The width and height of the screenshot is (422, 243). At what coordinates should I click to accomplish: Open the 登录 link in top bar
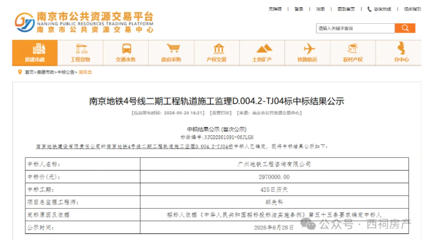pyautogui.click(x=299, y=9)
